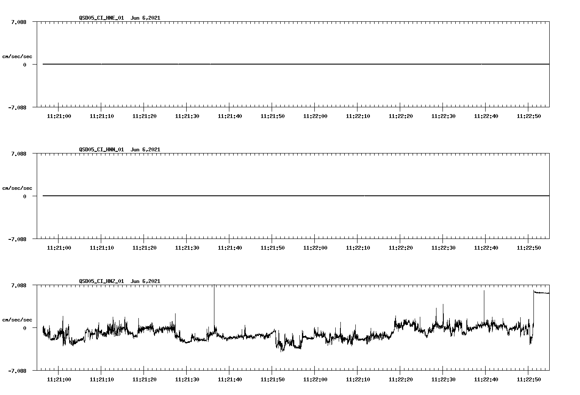This screenshot has height=395, width=580.
Task: Click the 11:22:00 time label under HNZ plot
Action: coord(315,380)
